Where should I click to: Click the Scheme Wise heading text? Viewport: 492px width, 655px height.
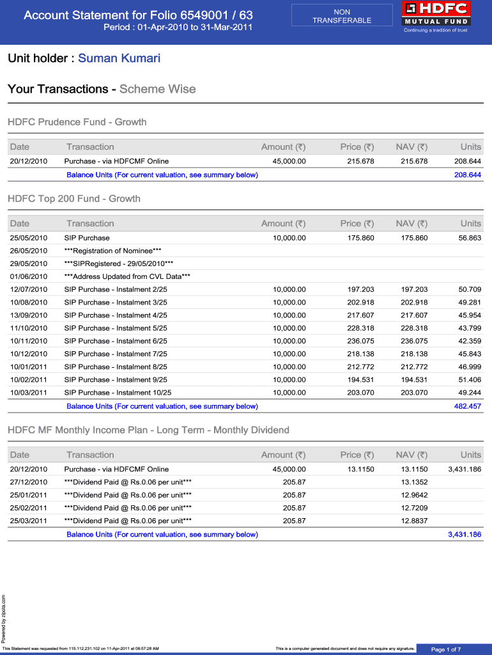(x=157, y=89)
